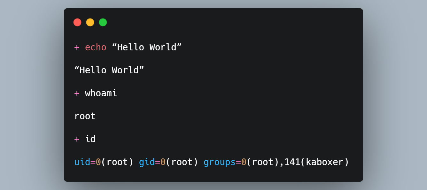Click the yellow minimize dot

point(90,22)
